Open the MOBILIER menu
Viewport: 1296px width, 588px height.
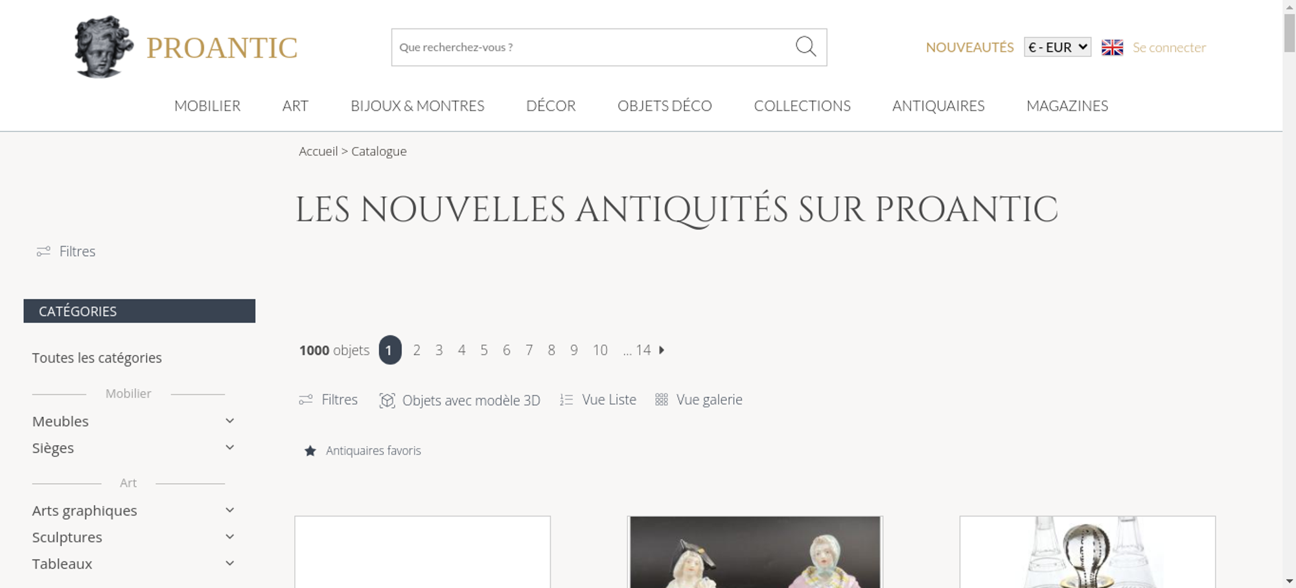(x=207, y=106)
